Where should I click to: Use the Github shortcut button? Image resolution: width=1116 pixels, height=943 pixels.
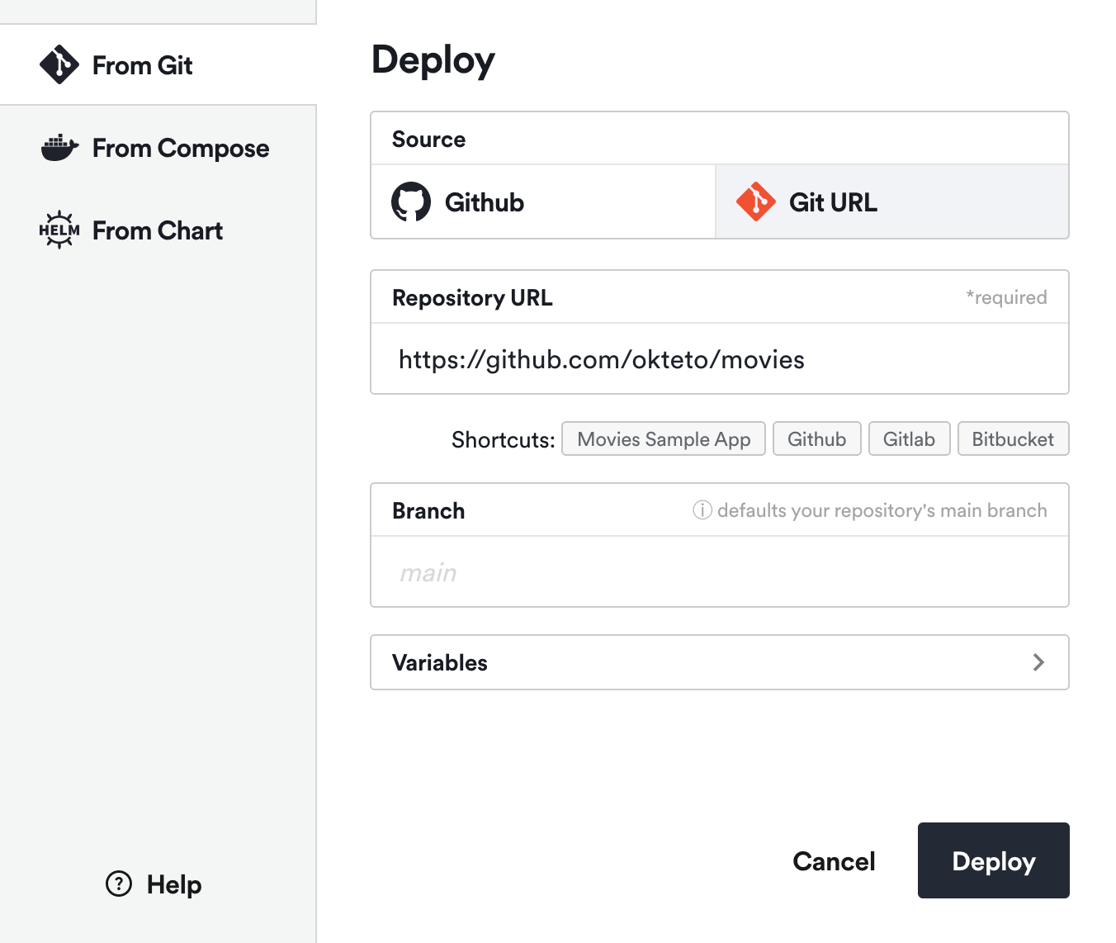pos(817,438)
